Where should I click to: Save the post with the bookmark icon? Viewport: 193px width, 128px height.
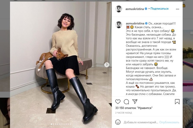point(177,102)
